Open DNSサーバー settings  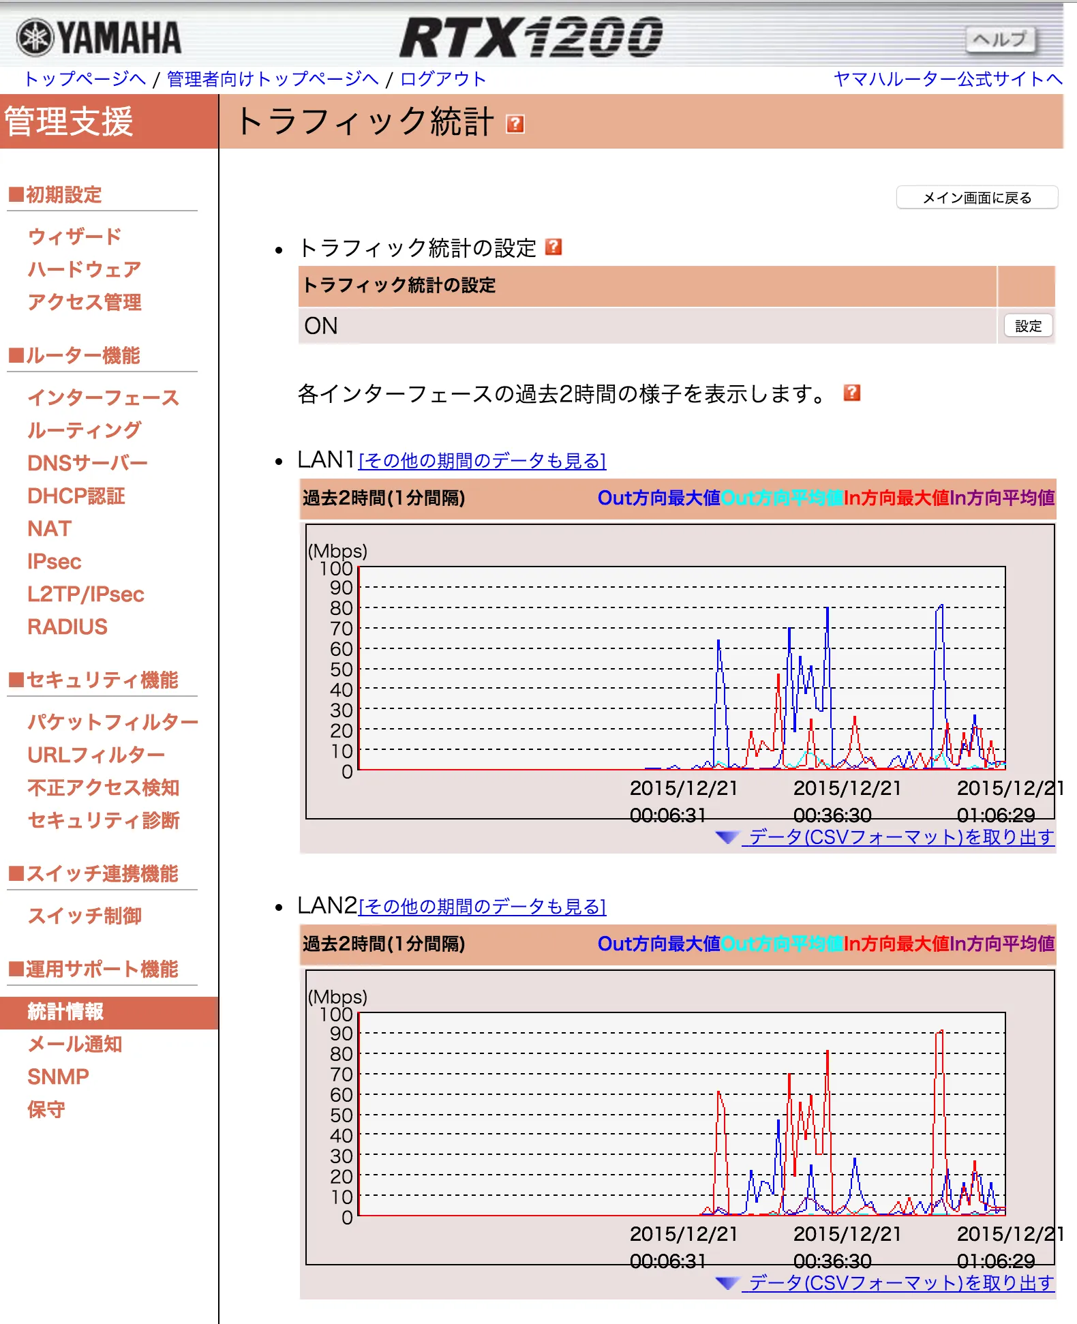88,463
